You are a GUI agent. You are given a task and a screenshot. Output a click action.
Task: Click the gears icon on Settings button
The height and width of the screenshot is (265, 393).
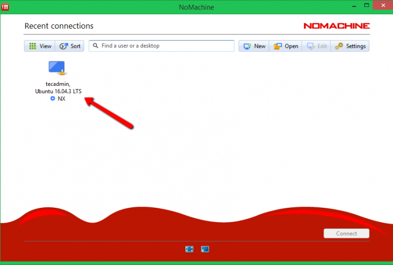[x=339, y=46]
